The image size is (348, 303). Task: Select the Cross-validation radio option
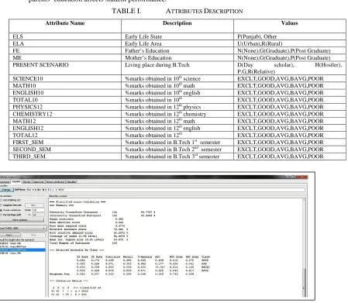[x=10, y=210]
